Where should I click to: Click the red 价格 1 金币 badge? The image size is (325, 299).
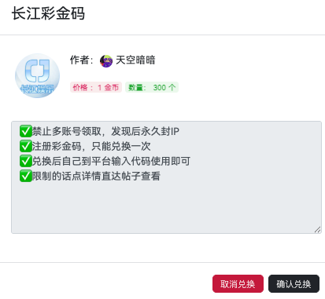click(x=96, y=87)
